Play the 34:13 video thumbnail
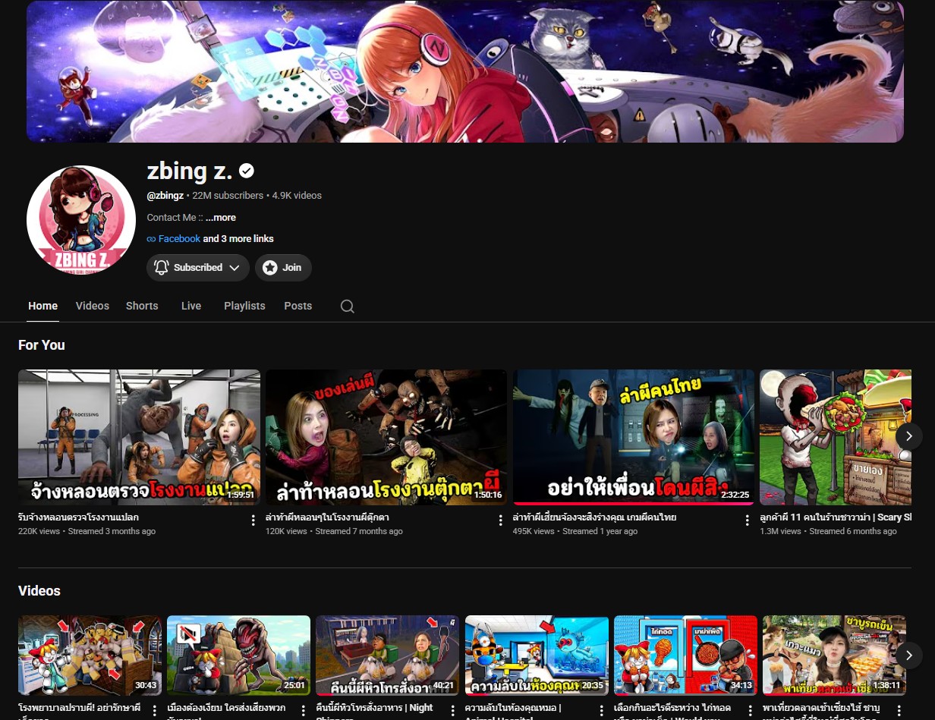This screenshot has width=935, height=720. click(x=685, y=656)
